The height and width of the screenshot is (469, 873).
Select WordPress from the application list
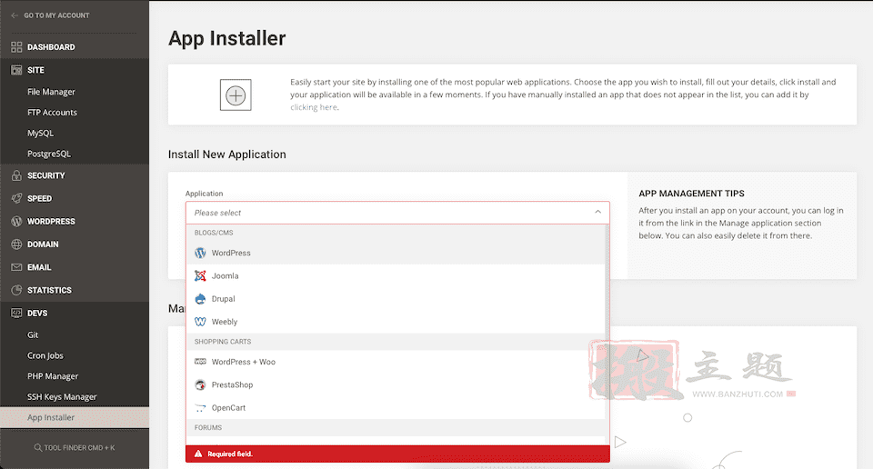click(396, 253)
